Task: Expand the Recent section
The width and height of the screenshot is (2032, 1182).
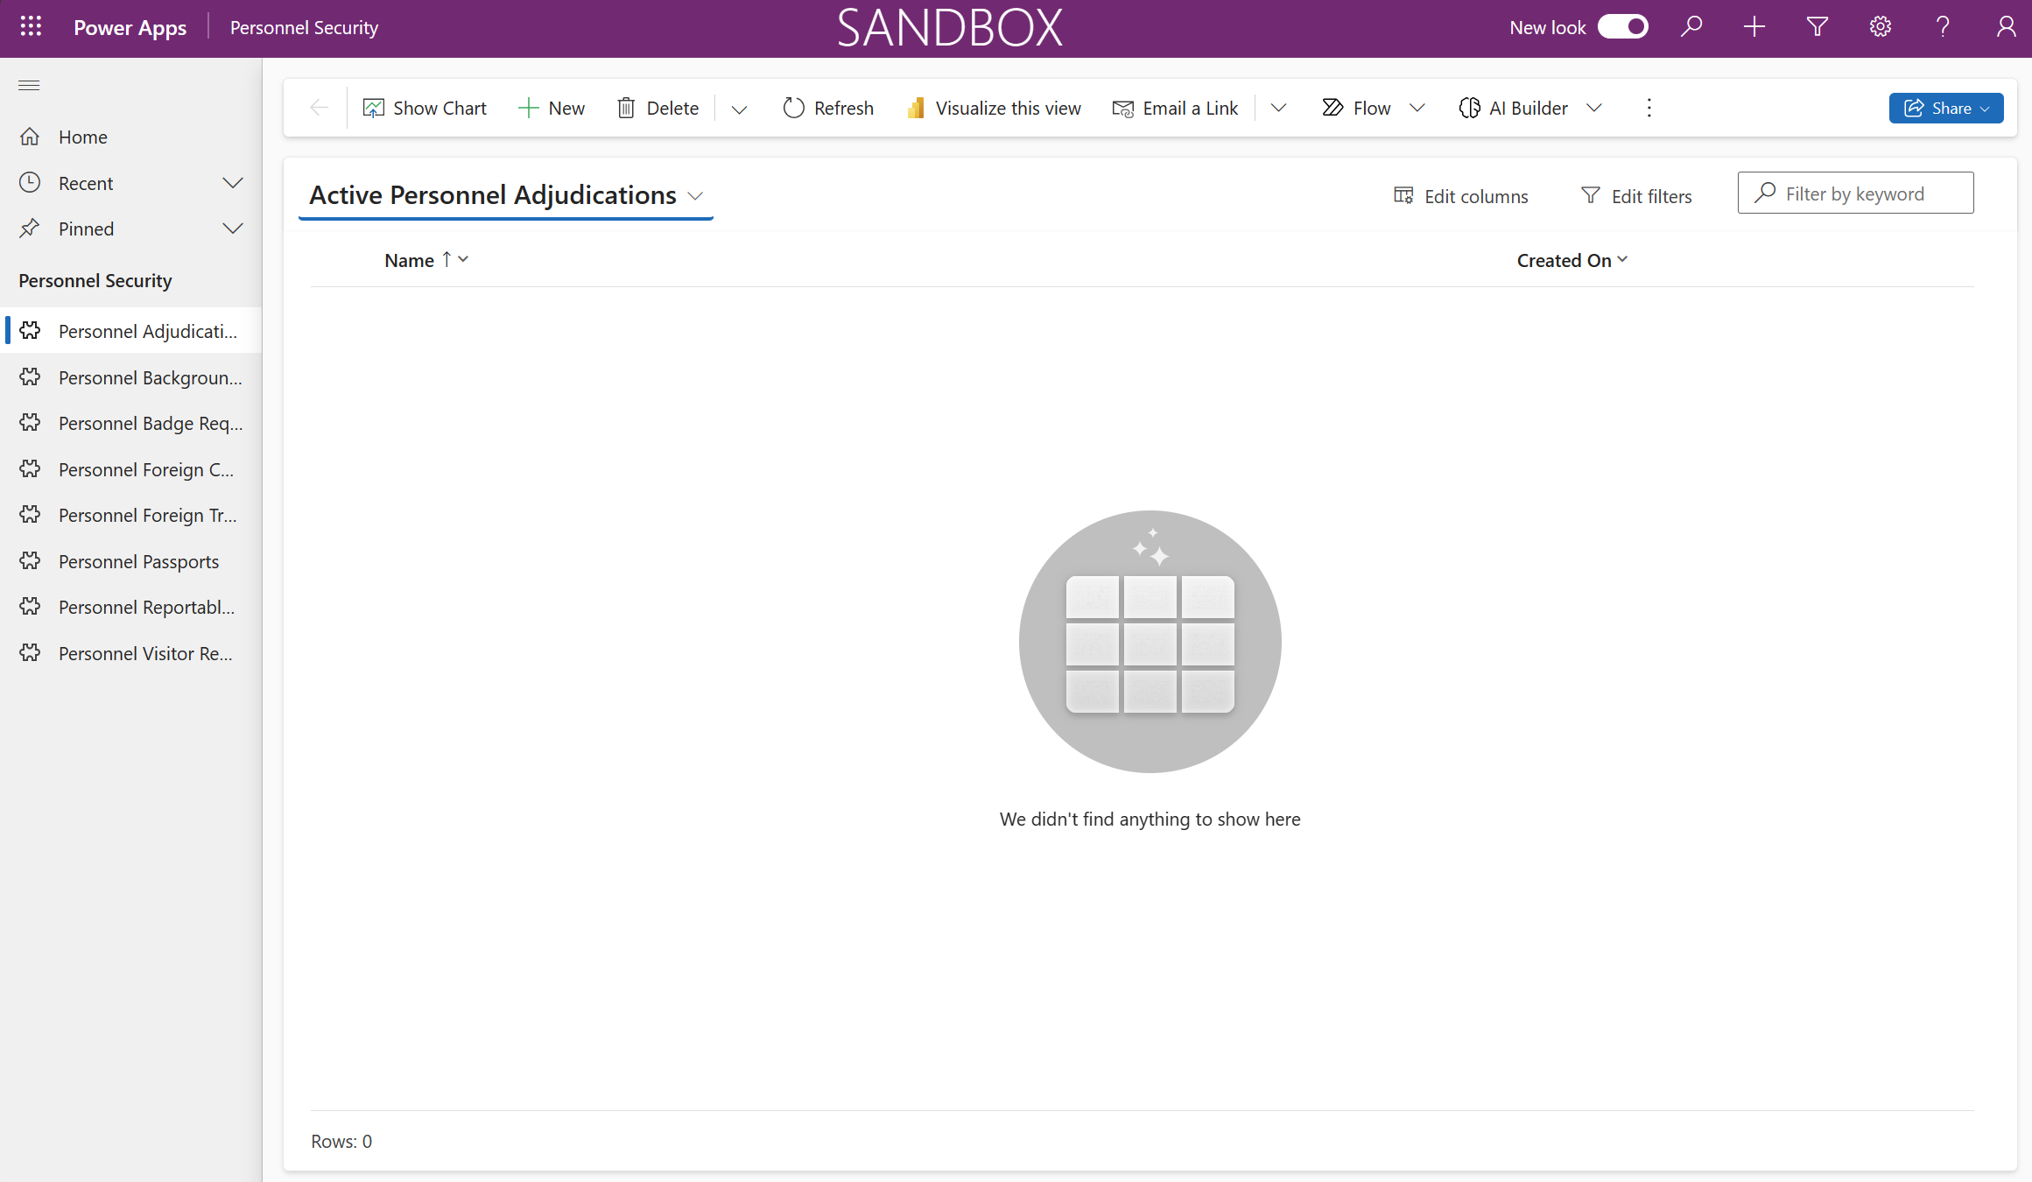Action: coord(233,183)
